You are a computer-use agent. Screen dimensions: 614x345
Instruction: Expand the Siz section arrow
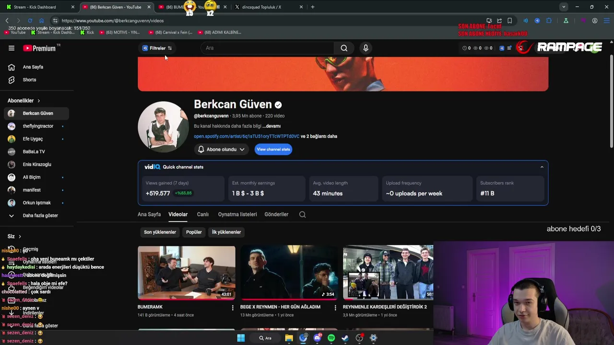20,236
